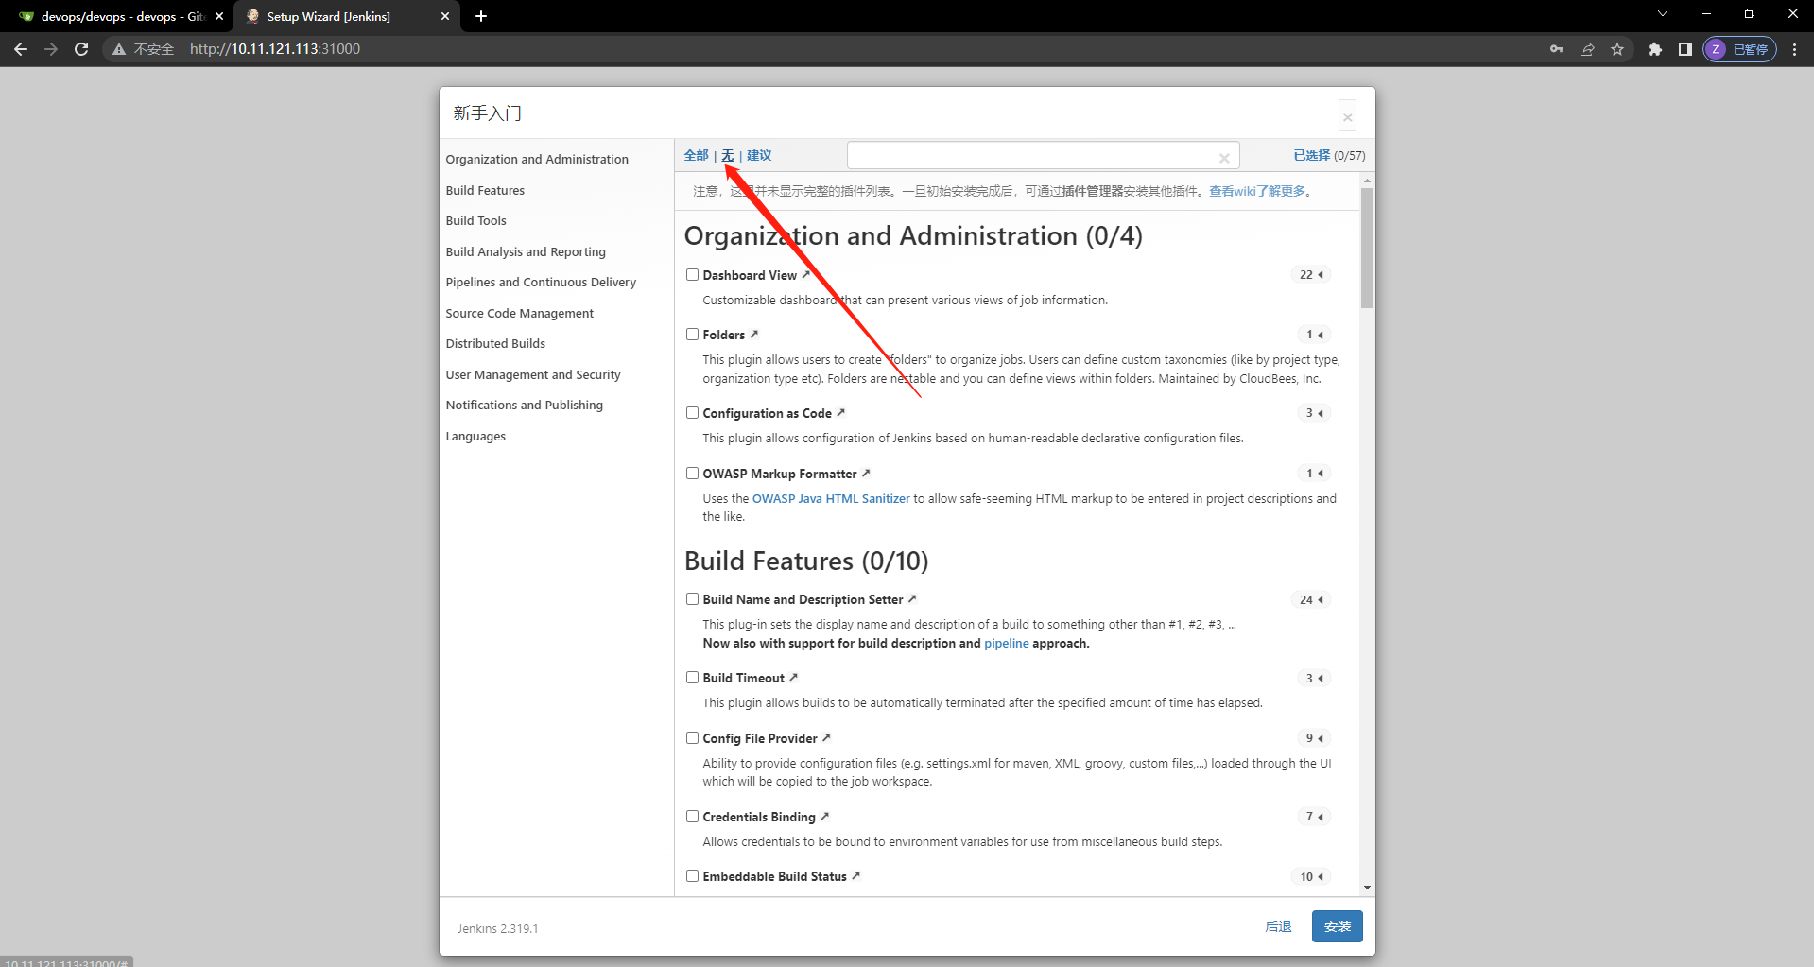Expand Credentials Binding dependencies count 7
The height and width of the screenshot is (967, 1814).
pos(1315,816)
